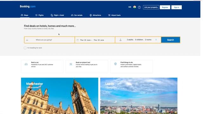
Task: Open the Attractions tab
Action: coord(95,15)
